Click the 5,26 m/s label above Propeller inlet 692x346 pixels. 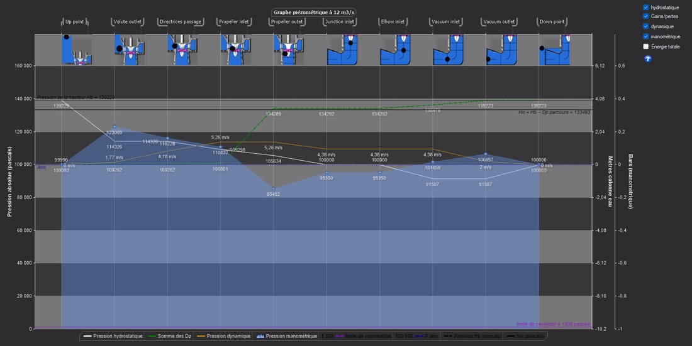pos(220,138)
